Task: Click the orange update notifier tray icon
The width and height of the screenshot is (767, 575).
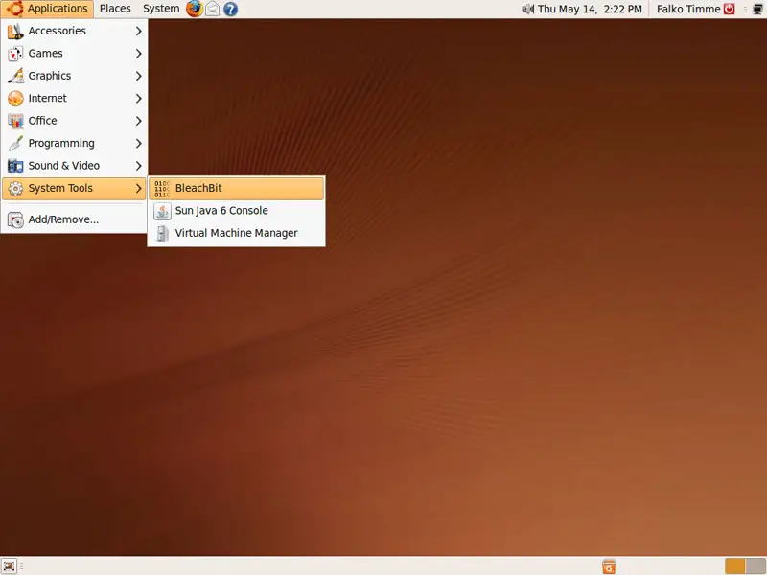Action: point(609,566)
